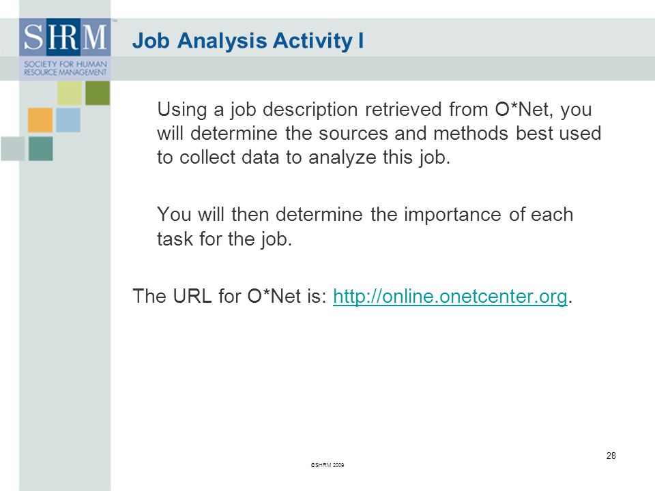Click the Society for Human Resource Management text
The width and height of the screenshot is (655, 491).
pyautogui.click(x=65, y=68)
